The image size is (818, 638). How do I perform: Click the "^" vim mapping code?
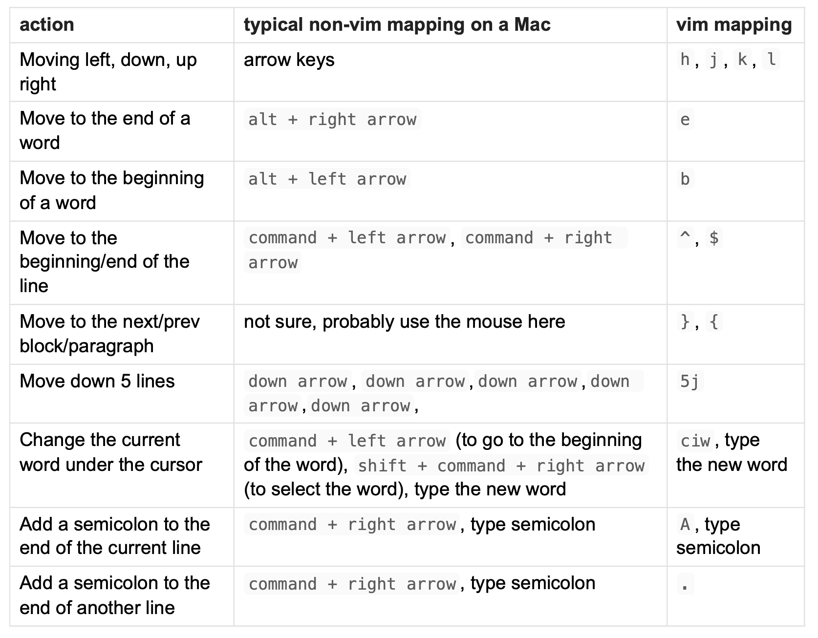[685, 238]
